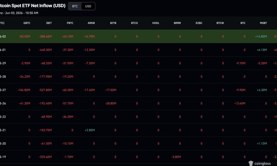277x166 pixels.
Task: Select the USD unit toggle
Action: [x=88, y=6]
